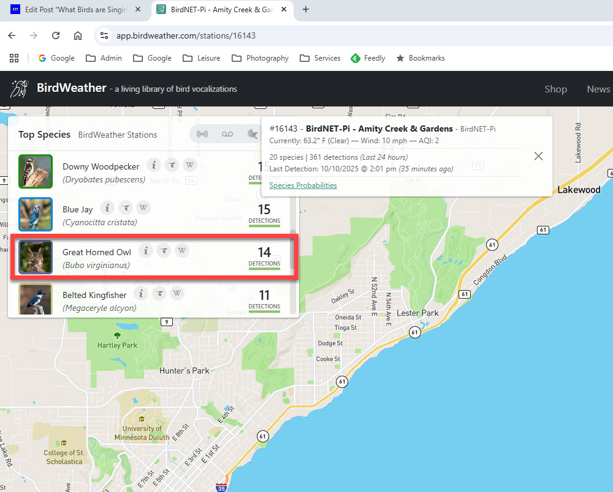Open Wikipedia icon for Blue Jay
613x492 pixels.
(143, 207)
